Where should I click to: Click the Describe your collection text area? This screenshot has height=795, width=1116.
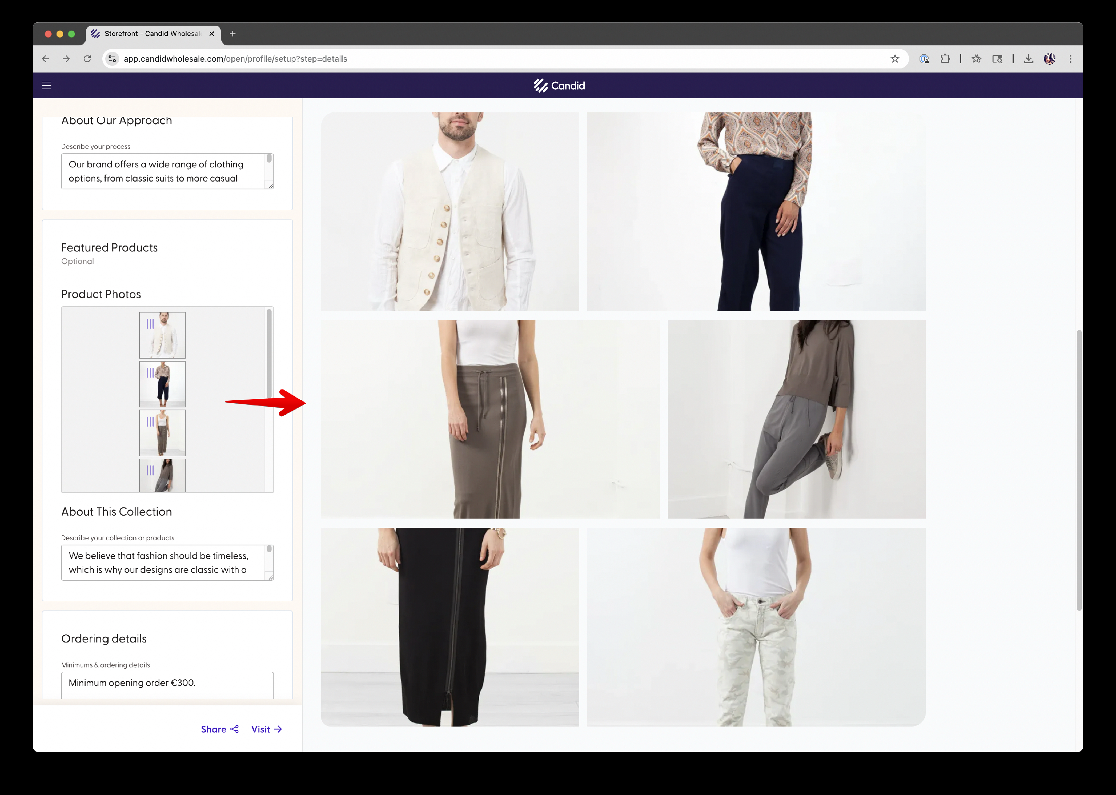(167, 562)
